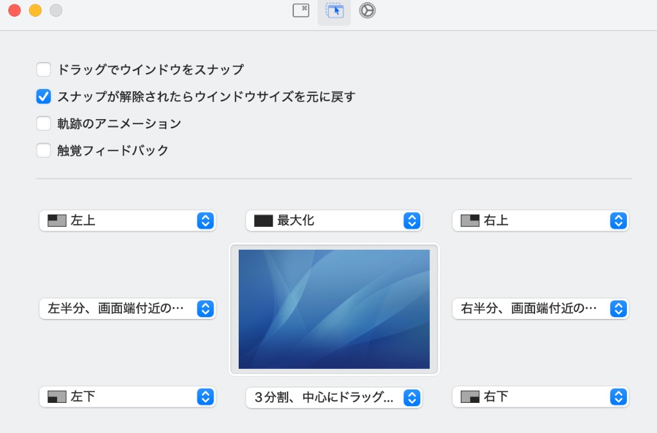Enable 軌跡のアニメーション
This screenshot has height=433, width=657.
point(43,123)
